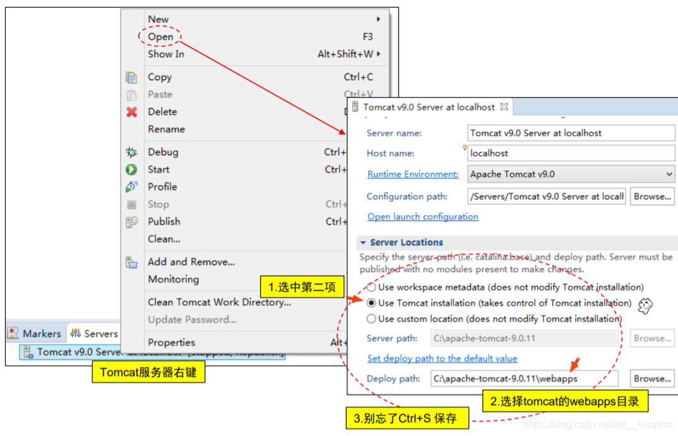Click the Paste clipboard icon
Screen dimensions: 678x436
point(131,95)
